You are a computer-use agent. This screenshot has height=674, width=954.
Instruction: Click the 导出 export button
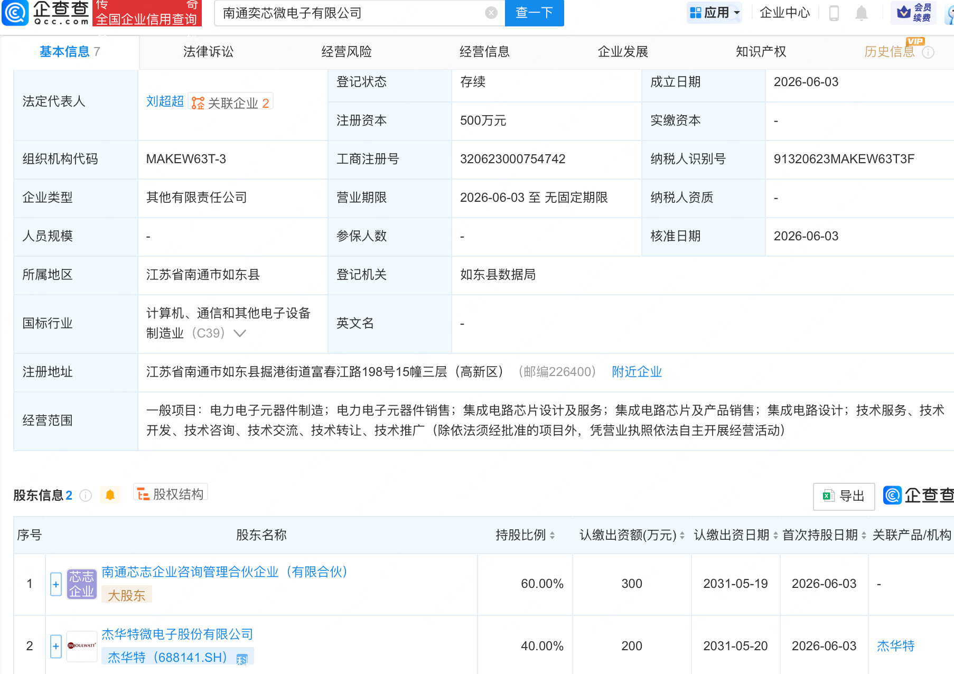[844, 496]
